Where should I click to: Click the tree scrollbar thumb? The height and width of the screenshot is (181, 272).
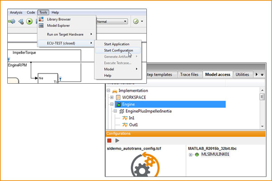point(262,97)
